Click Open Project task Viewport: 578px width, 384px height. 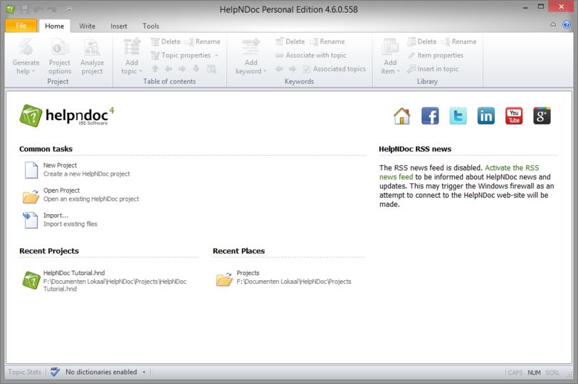tap(80, 194)
